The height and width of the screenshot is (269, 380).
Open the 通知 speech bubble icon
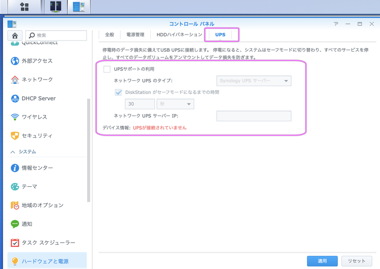(15, 224)
